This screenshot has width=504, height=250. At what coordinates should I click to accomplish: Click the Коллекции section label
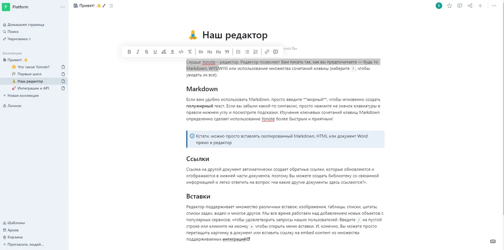(x=12, y=53)
